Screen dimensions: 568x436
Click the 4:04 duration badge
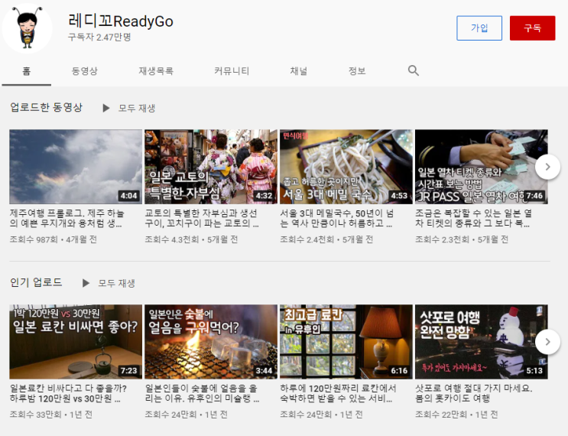coord(129,196)
